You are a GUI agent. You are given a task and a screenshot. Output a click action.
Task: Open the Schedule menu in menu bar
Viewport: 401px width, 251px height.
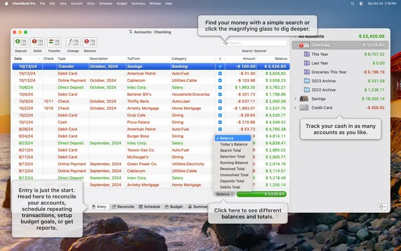106,4
